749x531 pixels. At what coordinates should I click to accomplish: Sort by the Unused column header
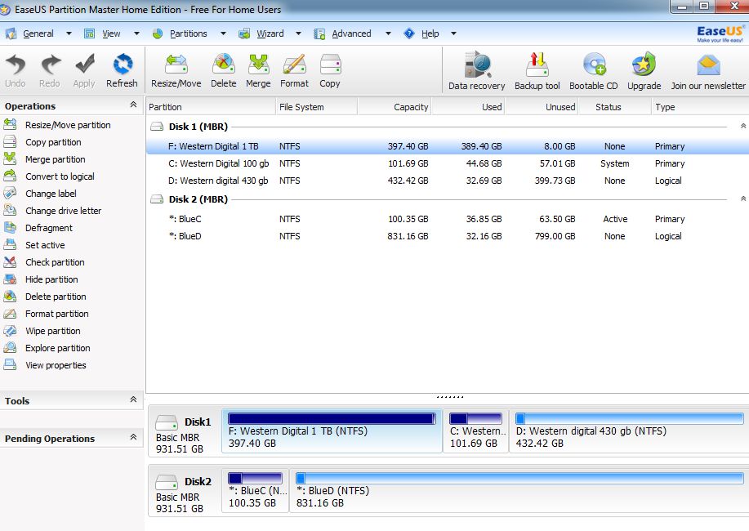coord(542,107)
